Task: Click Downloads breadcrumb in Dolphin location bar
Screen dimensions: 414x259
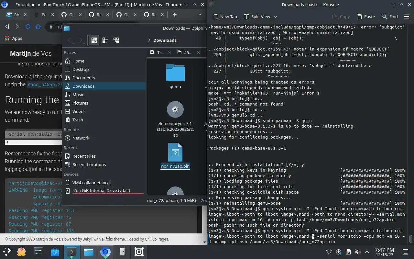Action: tap(165, 40)
